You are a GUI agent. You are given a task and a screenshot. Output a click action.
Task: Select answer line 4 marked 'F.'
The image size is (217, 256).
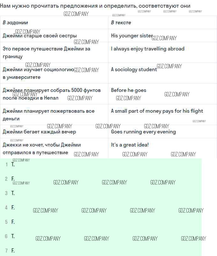[13, 207]
